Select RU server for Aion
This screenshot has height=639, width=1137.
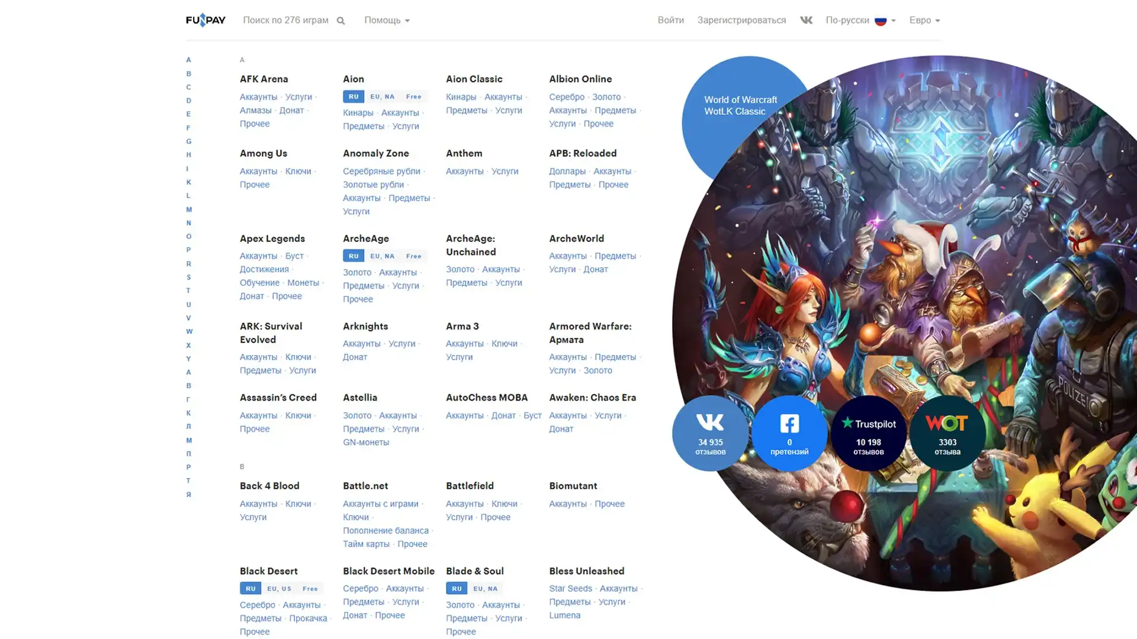tap(354, 96)
